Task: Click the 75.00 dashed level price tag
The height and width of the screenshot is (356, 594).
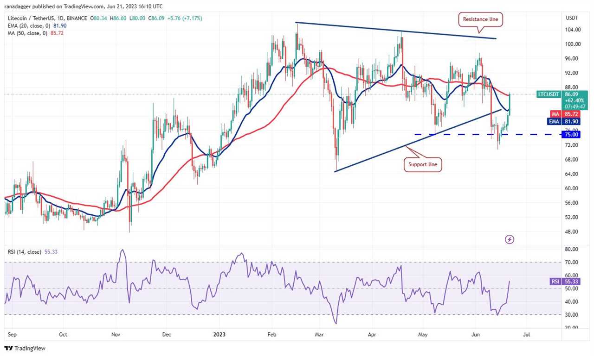Action: click(570, 134)
